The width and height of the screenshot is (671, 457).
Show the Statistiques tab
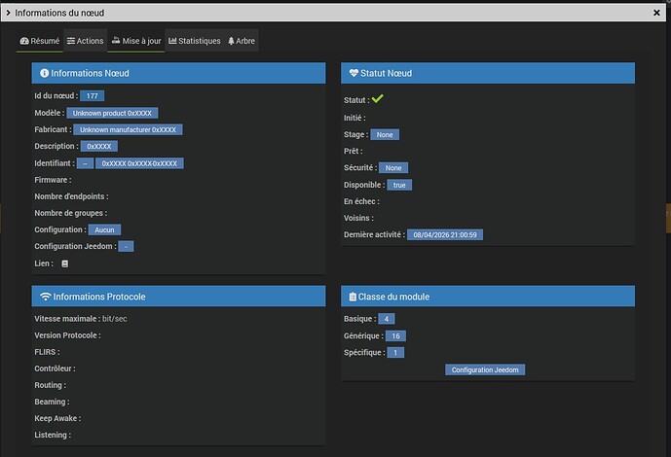click(x=194, y=41)
